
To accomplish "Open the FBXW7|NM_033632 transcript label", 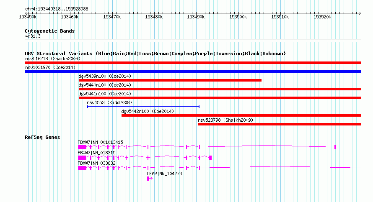I will click(96, 163).
